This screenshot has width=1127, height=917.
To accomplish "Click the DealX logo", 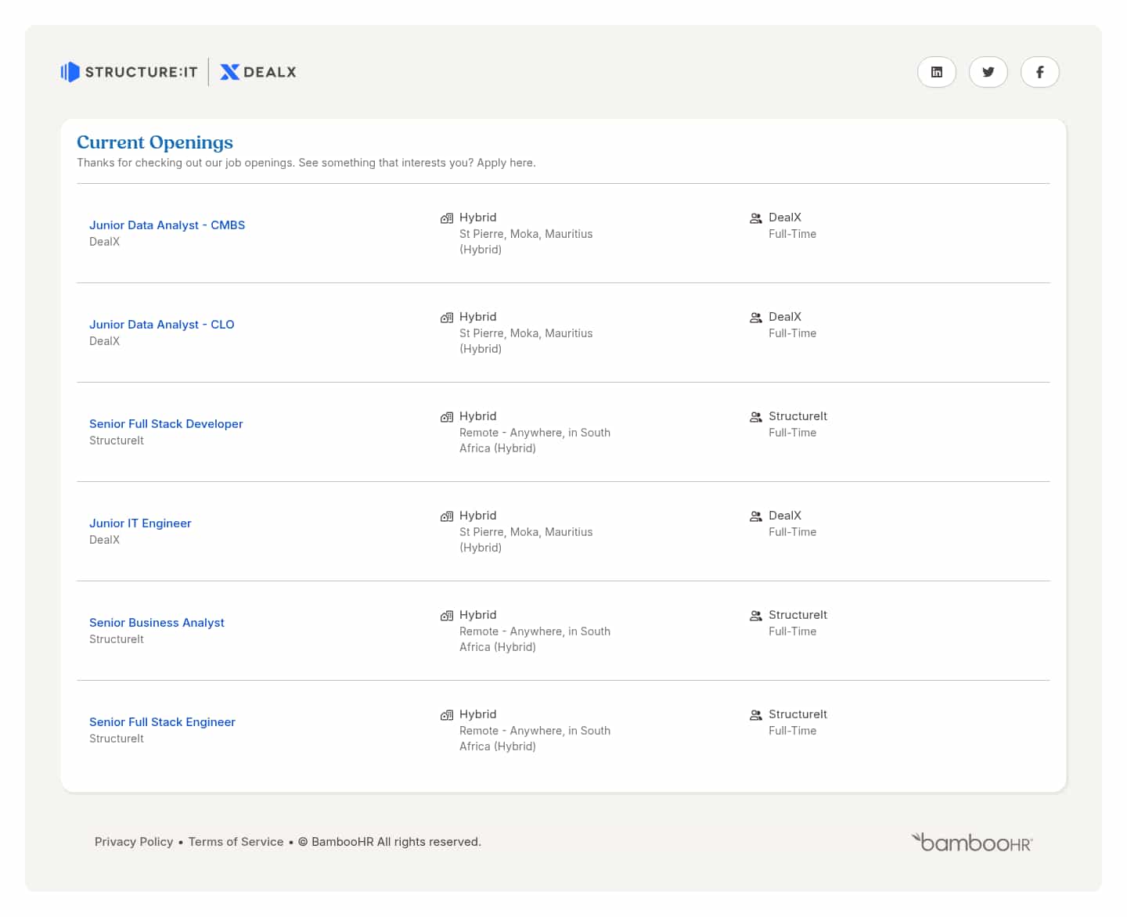I will pyautogui.click(x=258, y=72).
